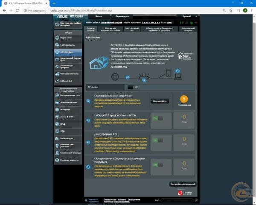Viewport: 256px width, 205px height.
Task: Open Alexa & IFTTT in the sidebar
Action: tap(68, 117)
